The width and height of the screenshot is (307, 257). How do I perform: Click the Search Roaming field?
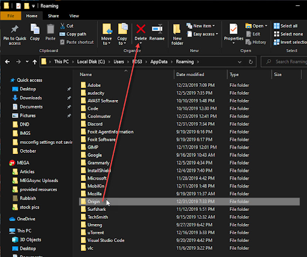[284, 62]
